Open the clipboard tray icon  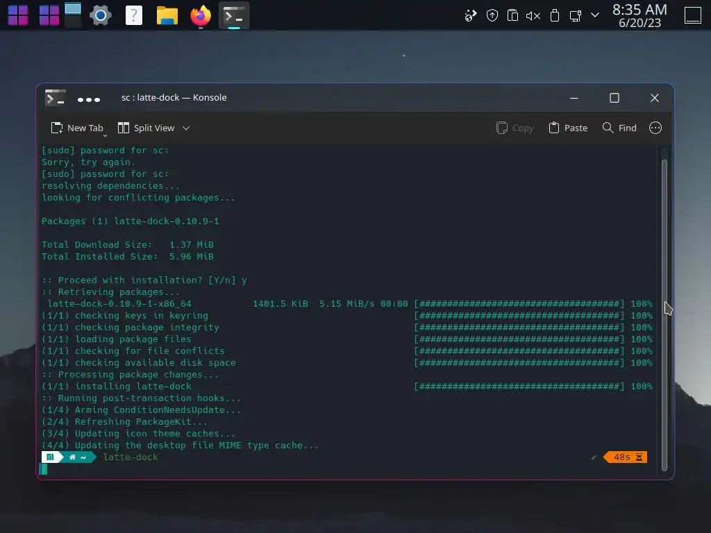pyautogui.click(x=512, y=16)
